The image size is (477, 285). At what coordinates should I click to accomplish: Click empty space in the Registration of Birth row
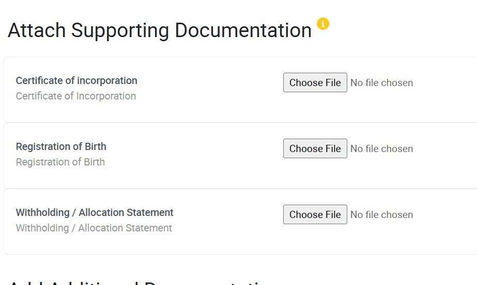207,174
